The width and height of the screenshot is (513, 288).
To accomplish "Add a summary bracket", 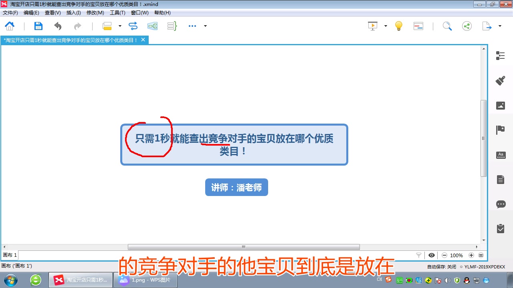I will 172,26.
